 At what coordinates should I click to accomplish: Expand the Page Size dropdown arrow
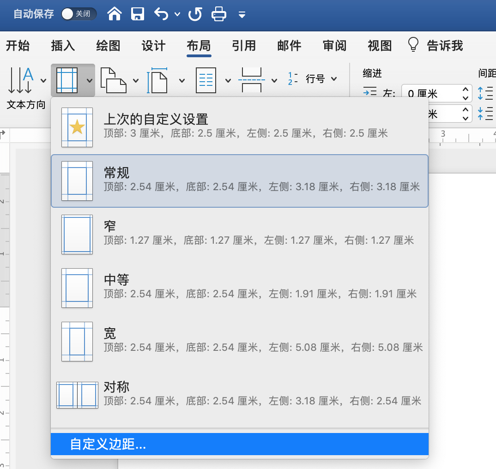(x=181, y=80)
